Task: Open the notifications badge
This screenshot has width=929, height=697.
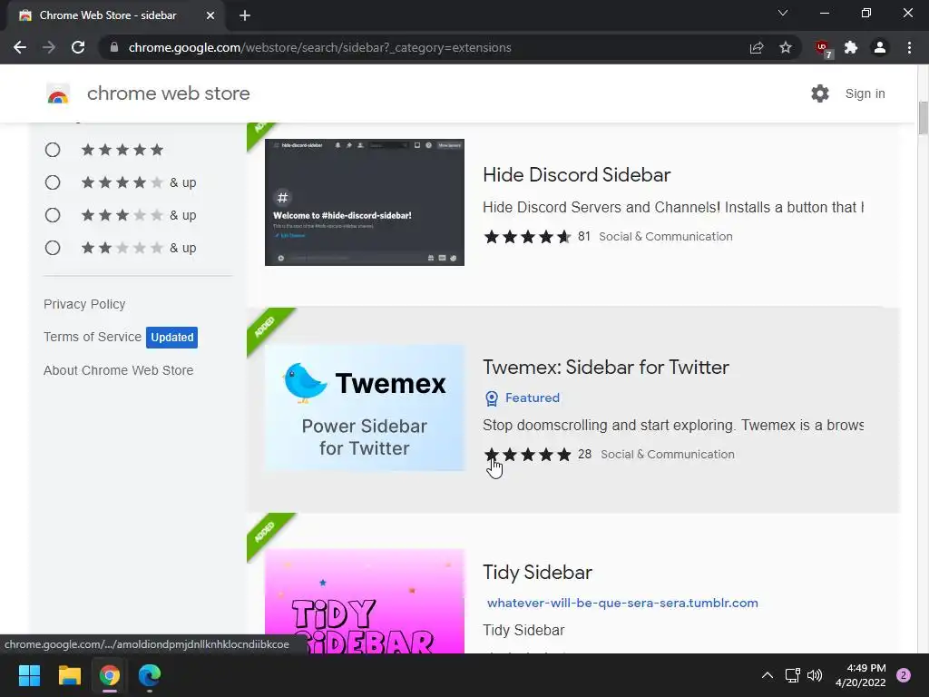Action: (x=904, y=675)
